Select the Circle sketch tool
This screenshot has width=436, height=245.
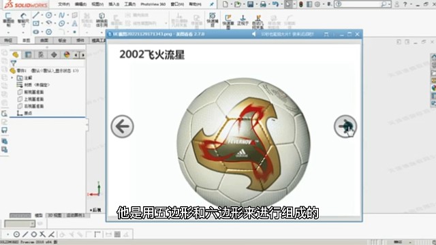tap(48, 15)
